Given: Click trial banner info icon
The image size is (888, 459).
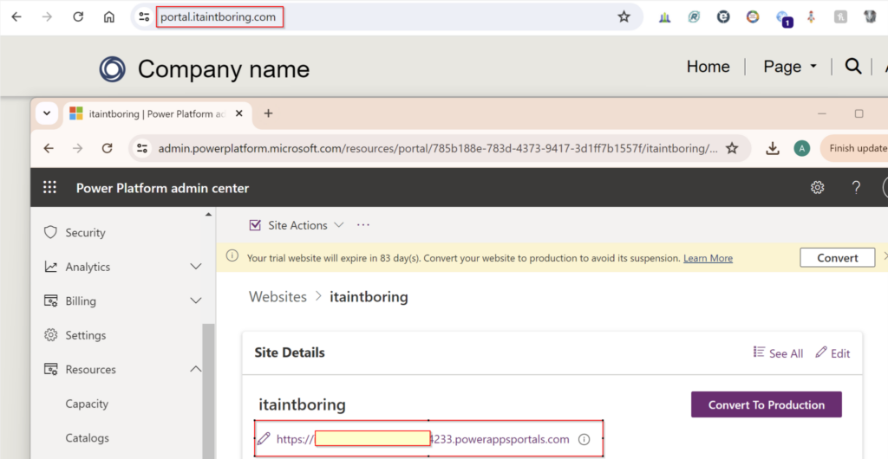Looking at the screenshot, I should tap(232, 255).
